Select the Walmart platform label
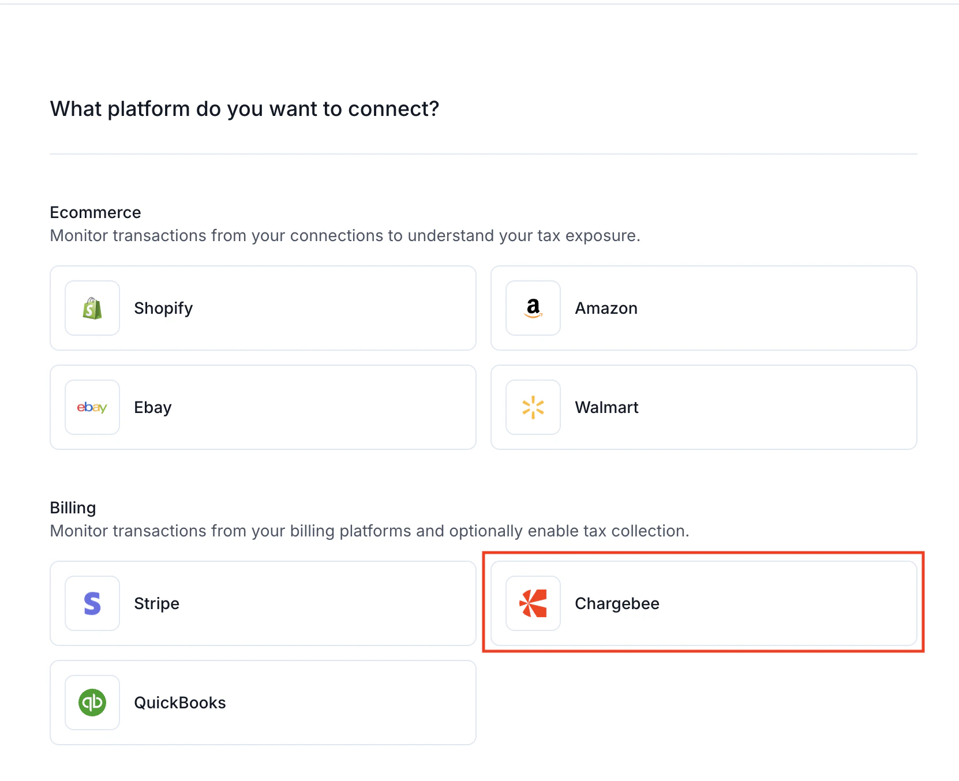 [x=606, y=408]
